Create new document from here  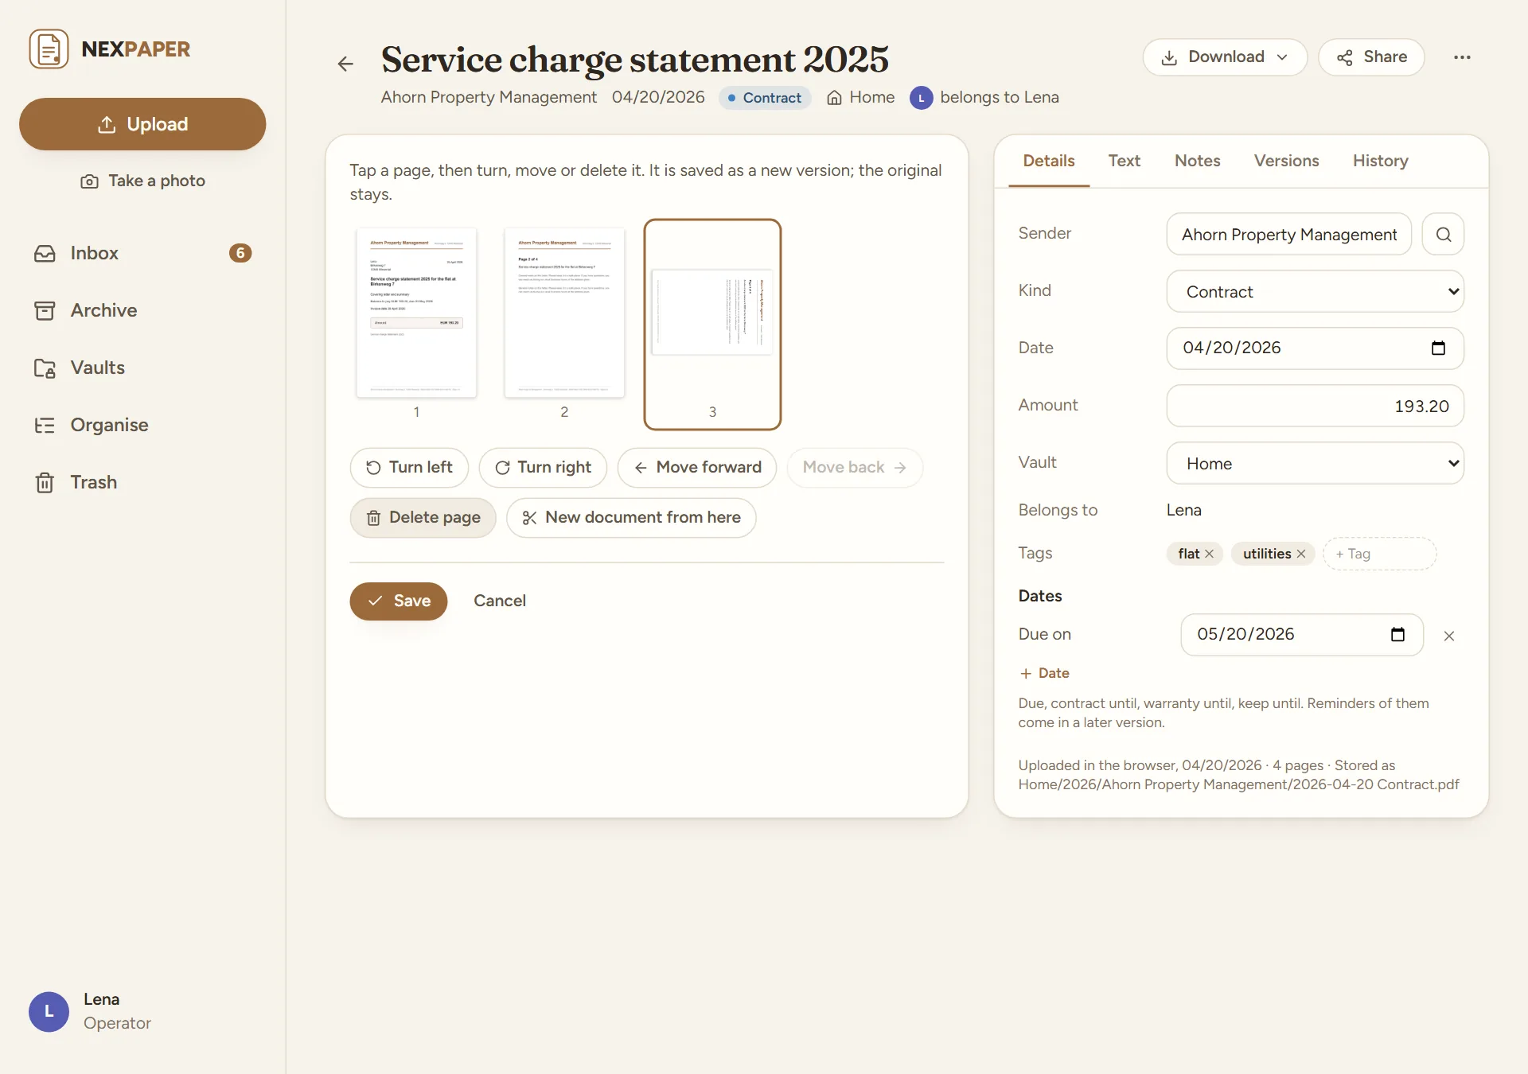631,518
